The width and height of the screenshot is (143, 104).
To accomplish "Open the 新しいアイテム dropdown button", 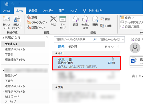I will click(17, 22).
